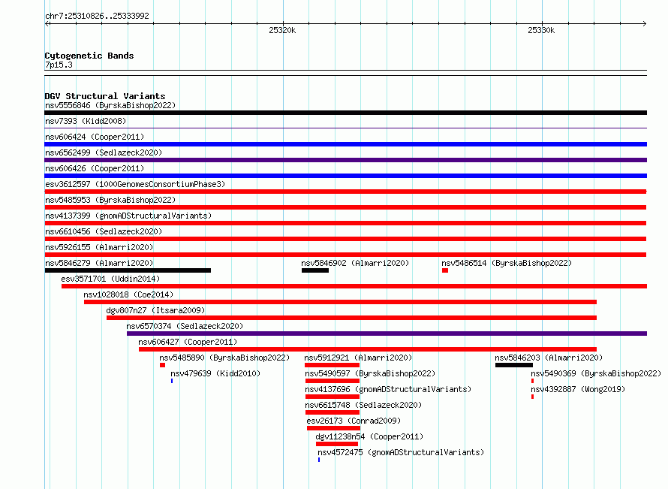Open nsv7393 (Kidd2008) label

point(86,121)
